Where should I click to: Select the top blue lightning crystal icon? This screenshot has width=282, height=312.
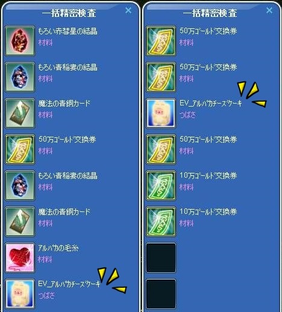[20, 77]
